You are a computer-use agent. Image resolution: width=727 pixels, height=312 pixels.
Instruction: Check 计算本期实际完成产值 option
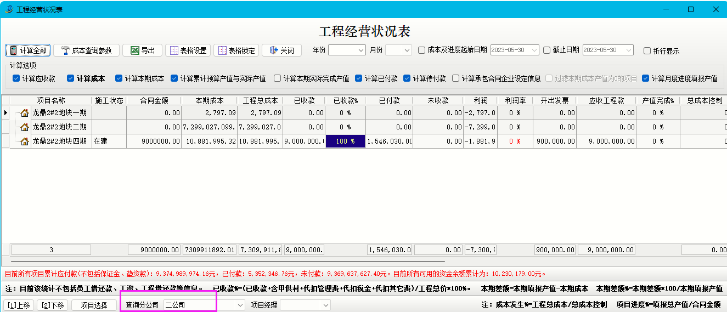[278, 78]
